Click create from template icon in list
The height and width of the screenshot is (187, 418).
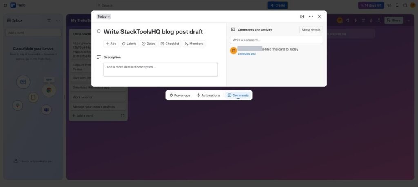point(122,116)
